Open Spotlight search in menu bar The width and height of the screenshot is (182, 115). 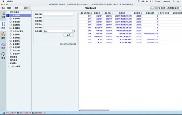pyautogui.click(x=174, y=2)
